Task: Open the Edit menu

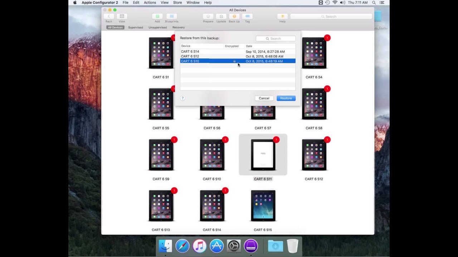Action: (x=136, y=2)
